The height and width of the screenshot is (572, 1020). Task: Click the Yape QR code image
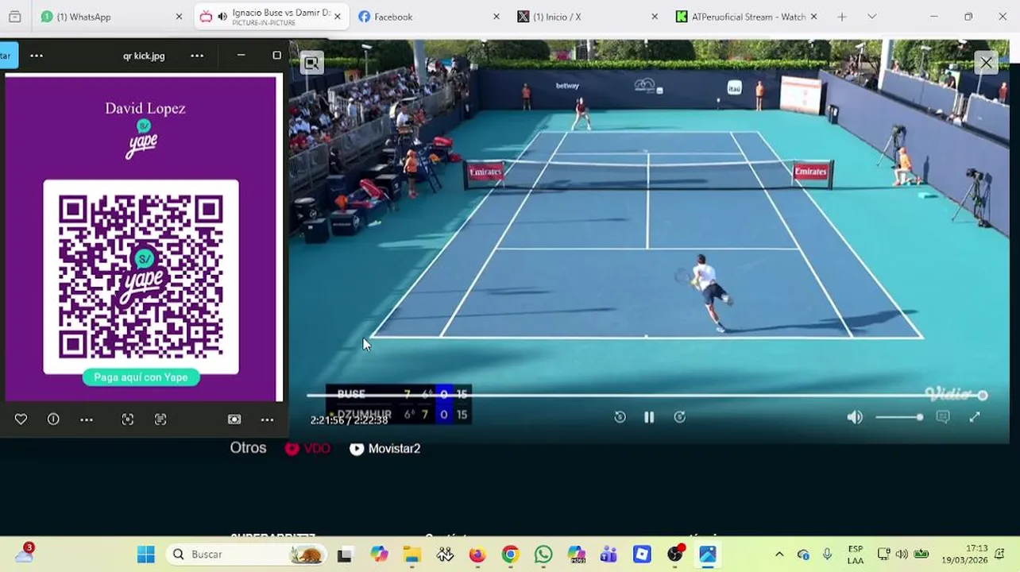coord(141,276)
